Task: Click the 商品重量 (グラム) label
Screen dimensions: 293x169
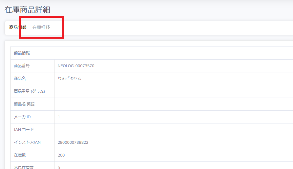Action: (29, 91)
